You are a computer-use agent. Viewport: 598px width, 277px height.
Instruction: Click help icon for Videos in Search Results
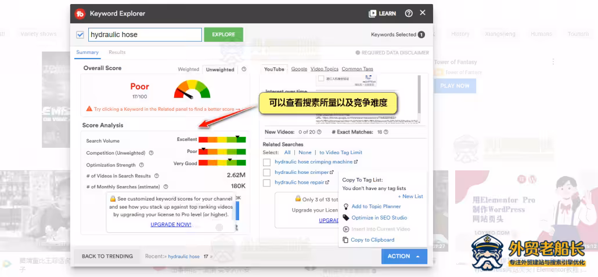[x=156, y=176]
